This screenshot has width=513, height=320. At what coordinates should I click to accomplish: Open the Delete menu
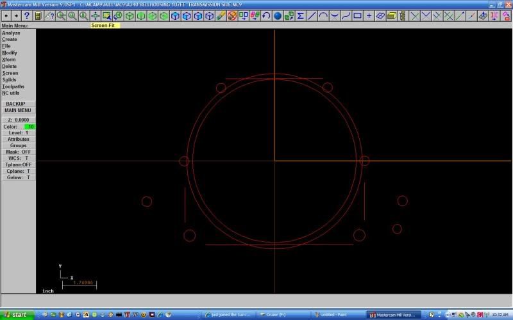pos(9,67)
